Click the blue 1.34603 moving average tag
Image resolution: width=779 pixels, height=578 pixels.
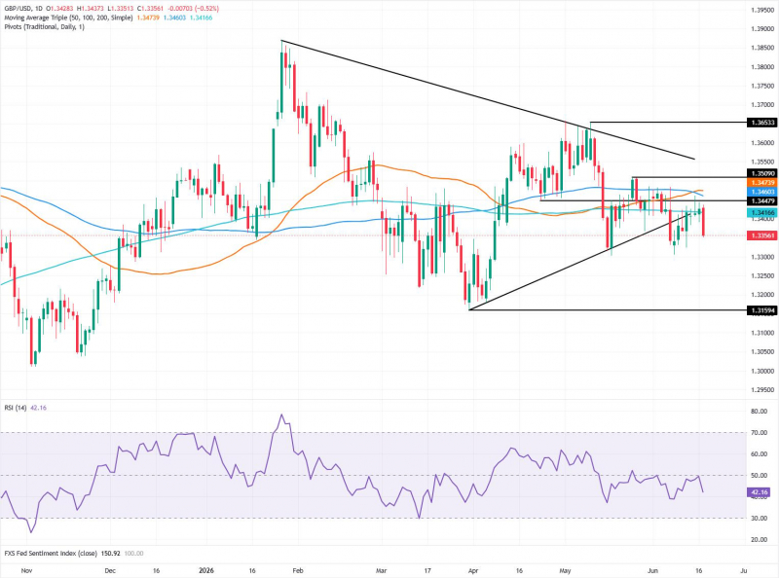pos(762,192)
